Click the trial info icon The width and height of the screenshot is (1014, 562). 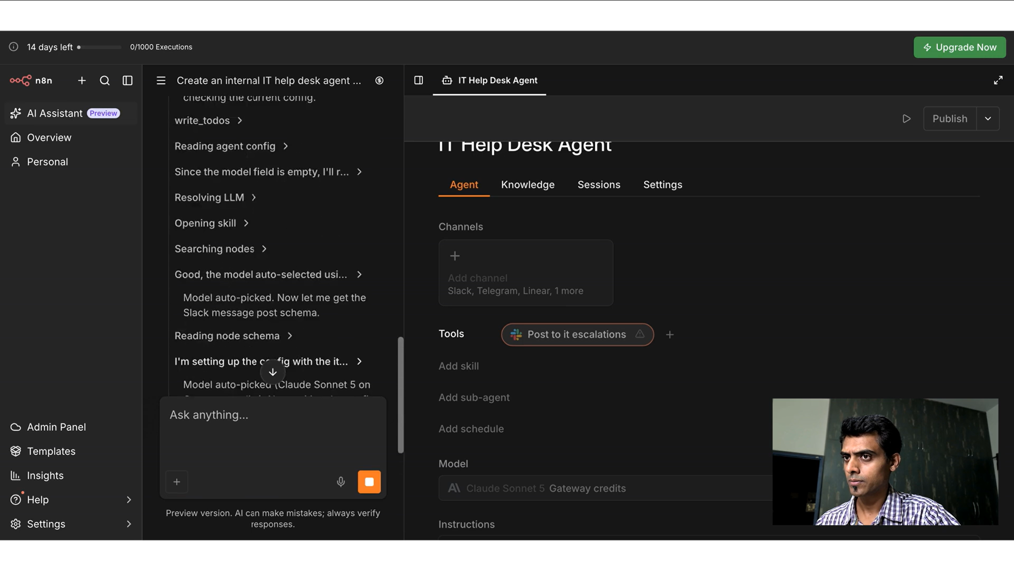tap(14, 47)
